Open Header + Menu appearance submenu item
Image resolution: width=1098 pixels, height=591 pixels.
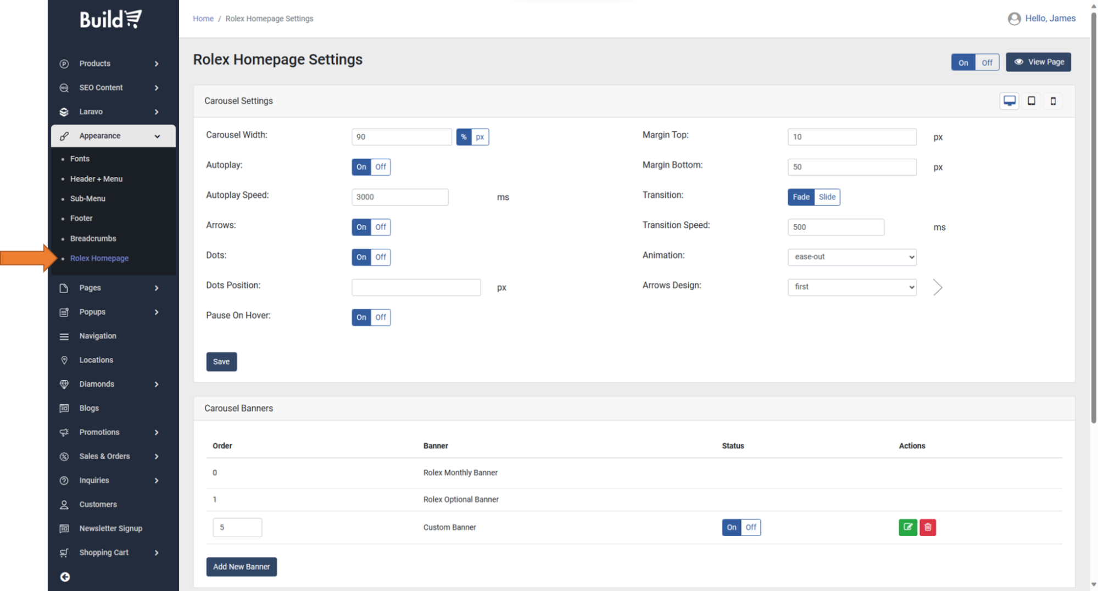(x=96, y=179)
